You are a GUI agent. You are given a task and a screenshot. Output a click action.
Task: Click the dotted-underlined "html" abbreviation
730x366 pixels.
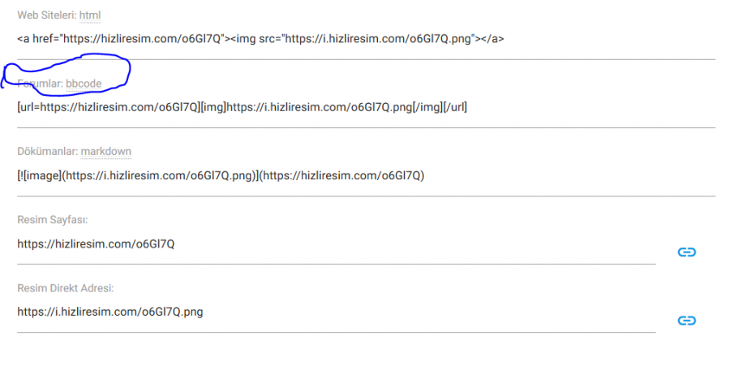click(90, 15)
